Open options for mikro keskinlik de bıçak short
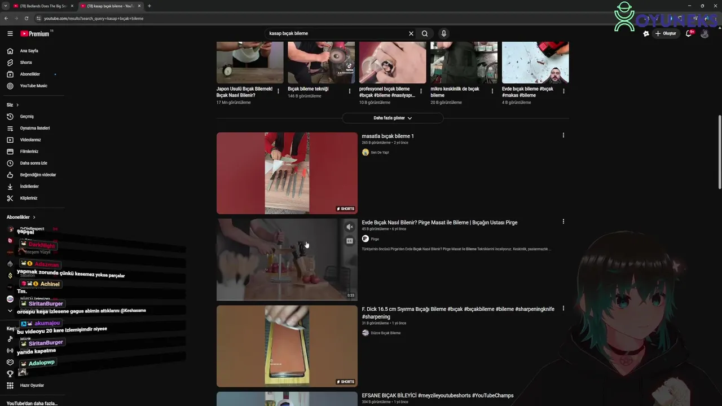Image resolution: width=722 pixels, height=406 pixels. pyautogui.click(x=492, y=91)
